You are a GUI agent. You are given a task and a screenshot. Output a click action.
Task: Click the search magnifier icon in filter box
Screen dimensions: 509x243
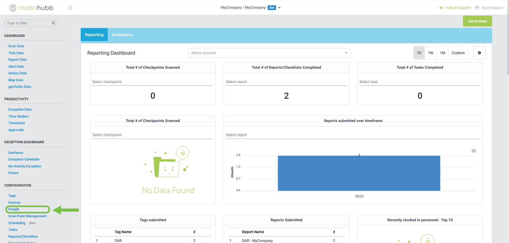(x=53, y=23)
